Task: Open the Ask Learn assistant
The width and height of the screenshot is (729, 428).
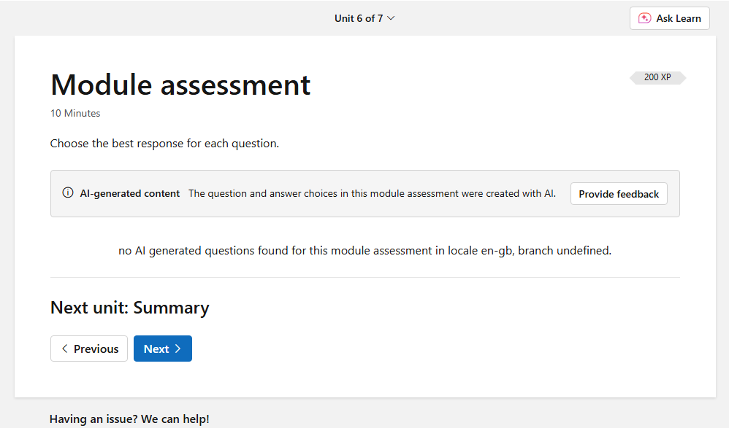Action: click(670, 18)
